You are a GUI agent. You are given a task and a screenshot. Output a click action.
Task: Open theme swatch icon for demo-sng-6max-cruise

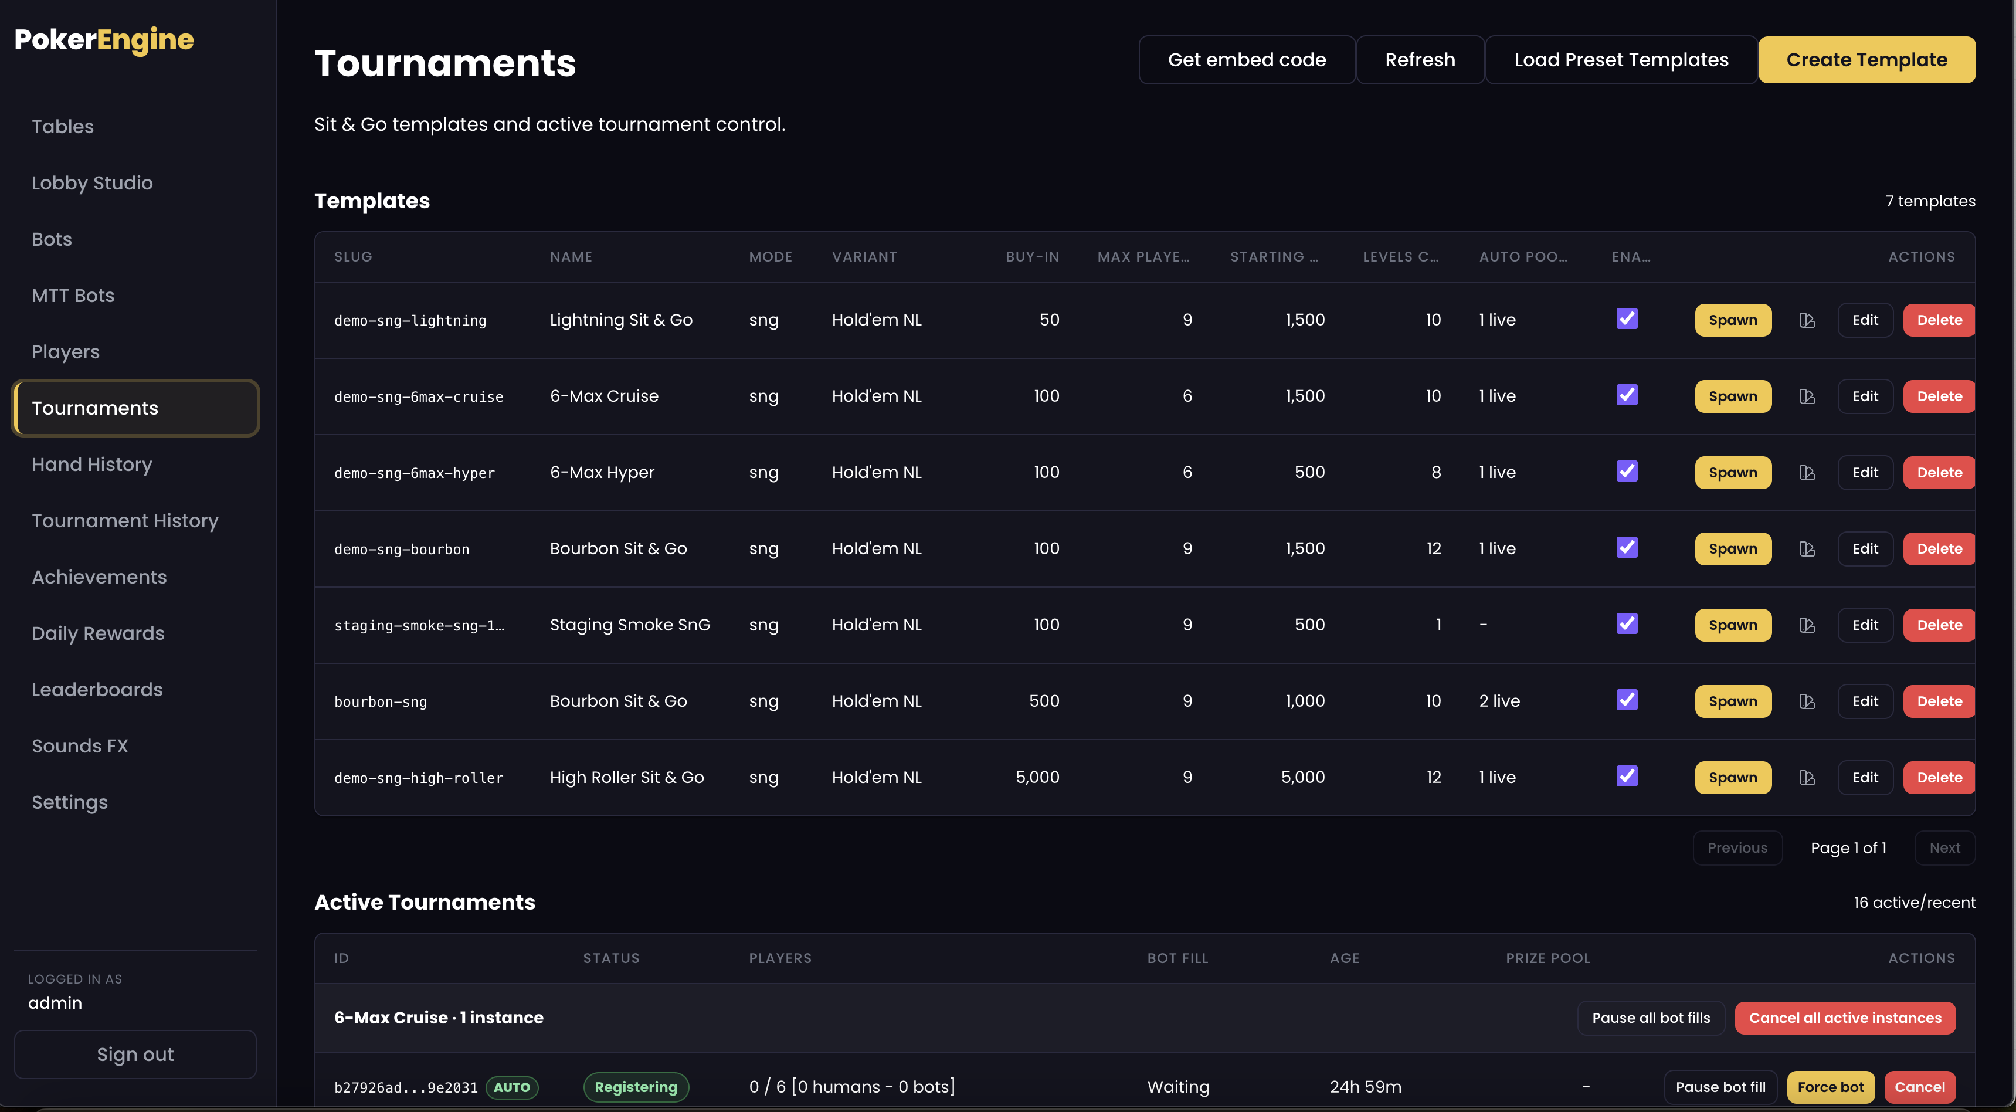[x=1806, y=396]
